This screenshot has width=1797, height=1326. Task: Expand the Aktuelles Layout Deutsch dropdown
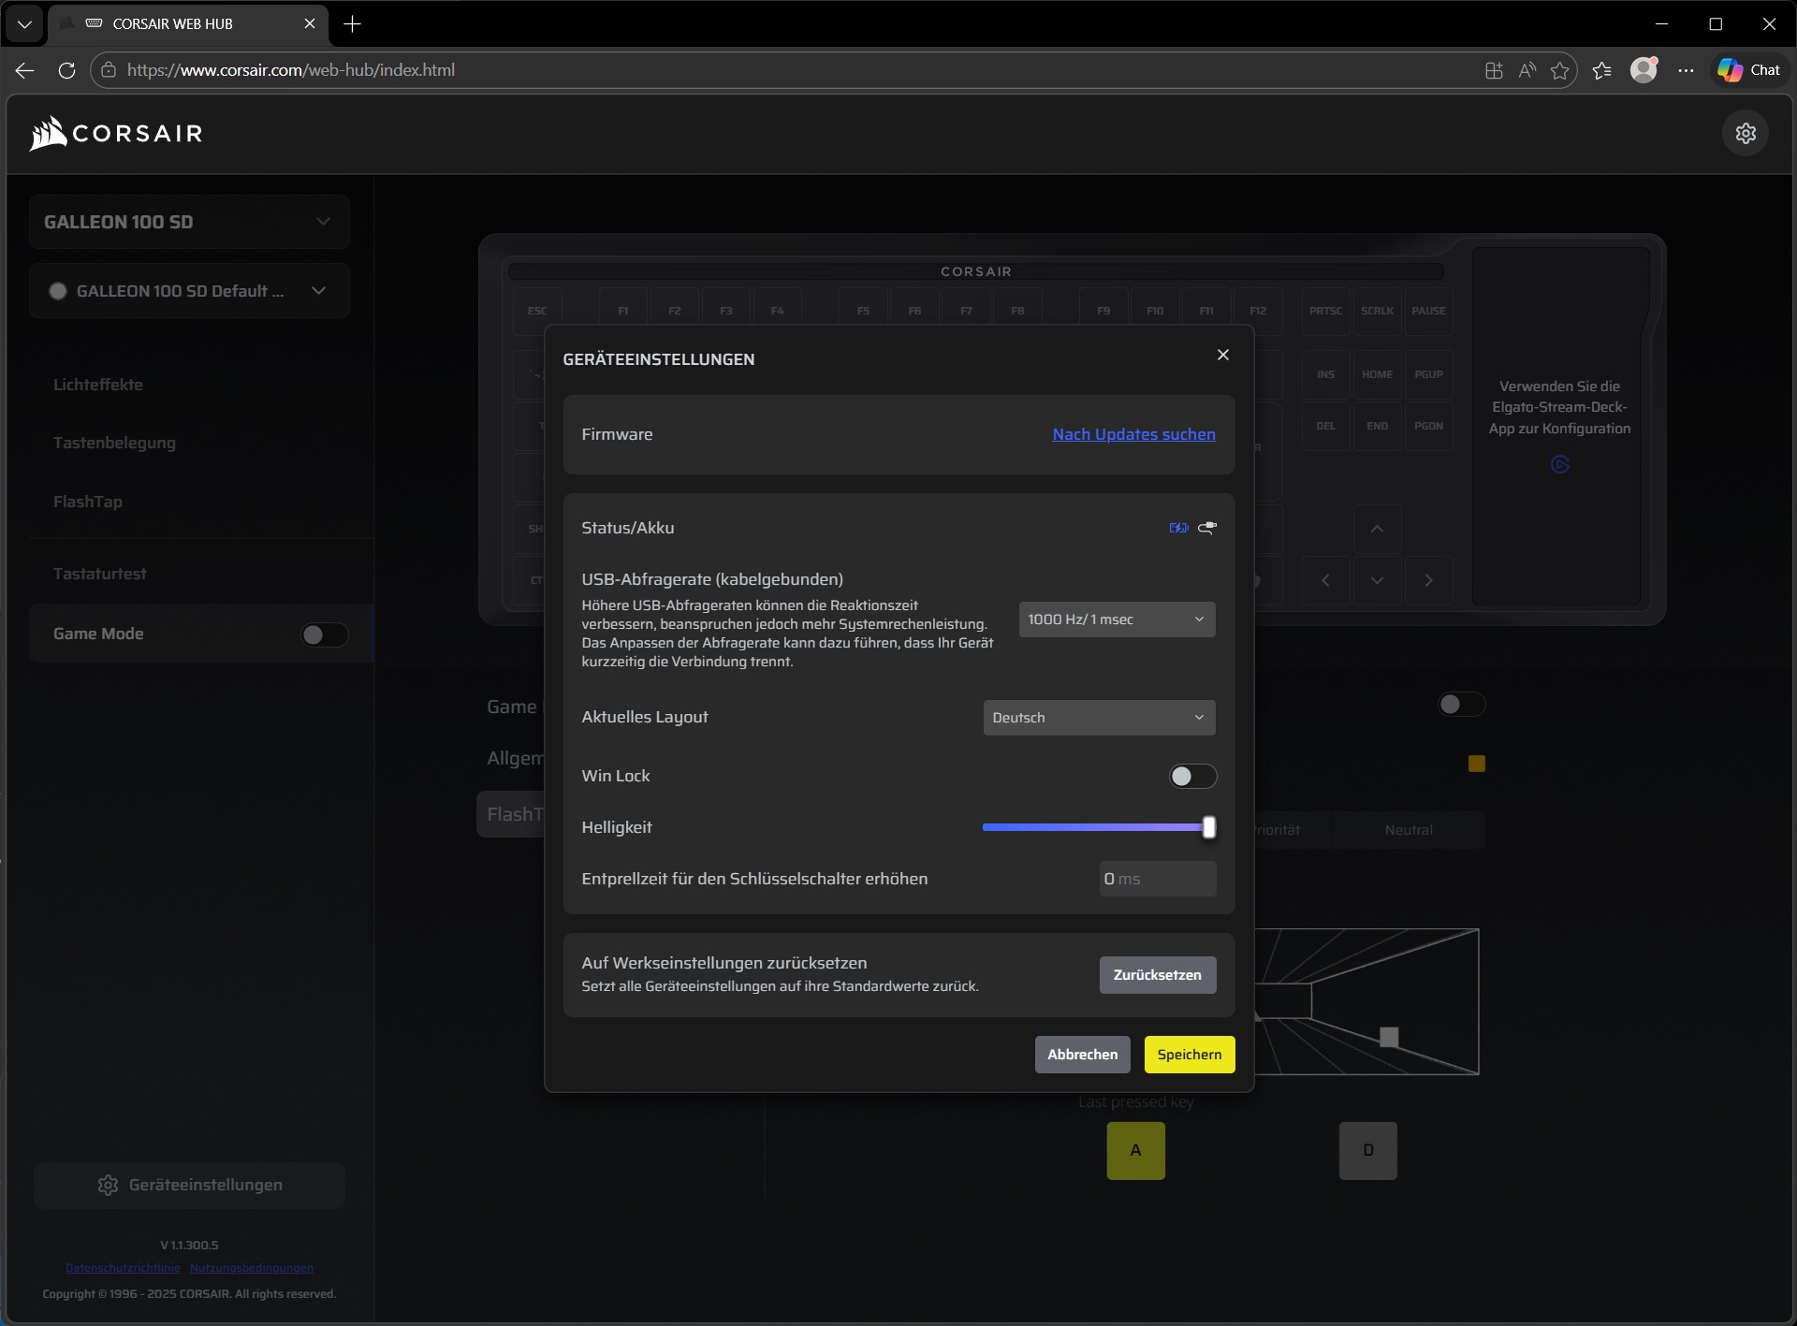[x=1099, y=718]
